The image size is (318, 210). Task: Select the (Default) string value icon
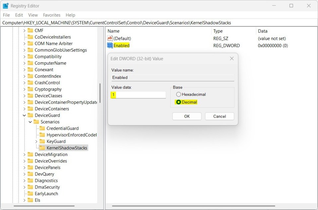click(x=110, y=38)
